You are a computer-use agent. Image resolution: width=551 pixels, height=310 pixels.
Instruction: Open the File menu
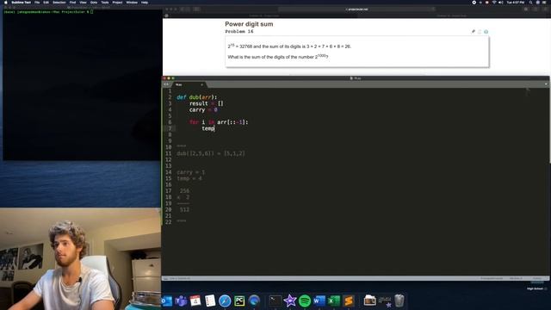37,3
